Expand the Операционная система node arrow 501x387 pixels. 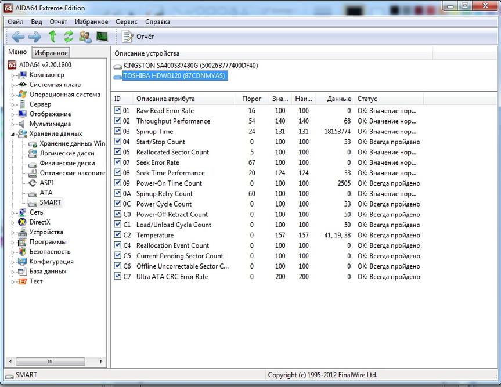click(13, 95)
